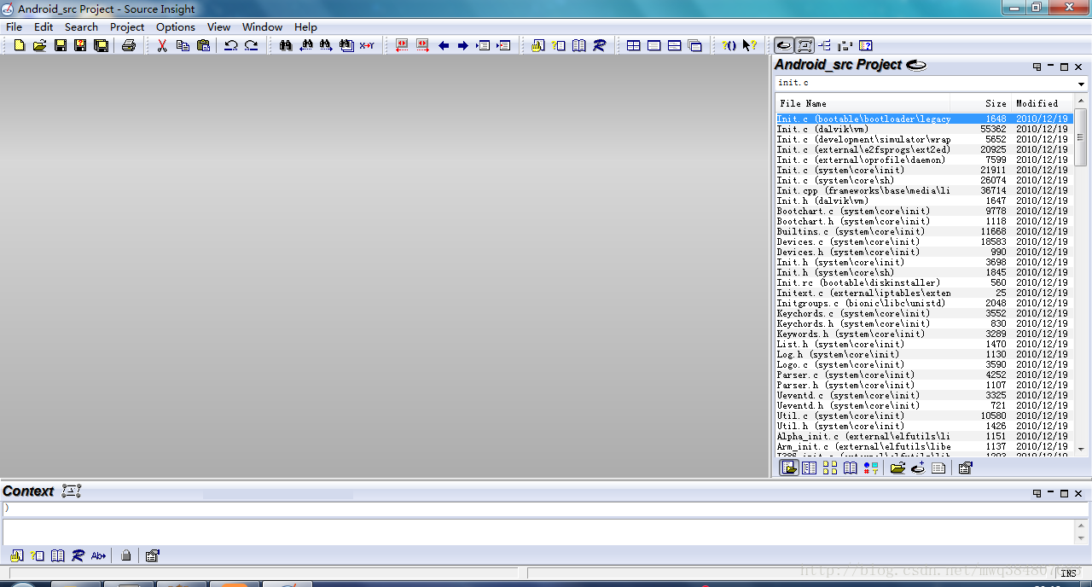Click the cascade windows icon in toolbar
This screenshot has width=1092, height=587.
tap(695, 45)
